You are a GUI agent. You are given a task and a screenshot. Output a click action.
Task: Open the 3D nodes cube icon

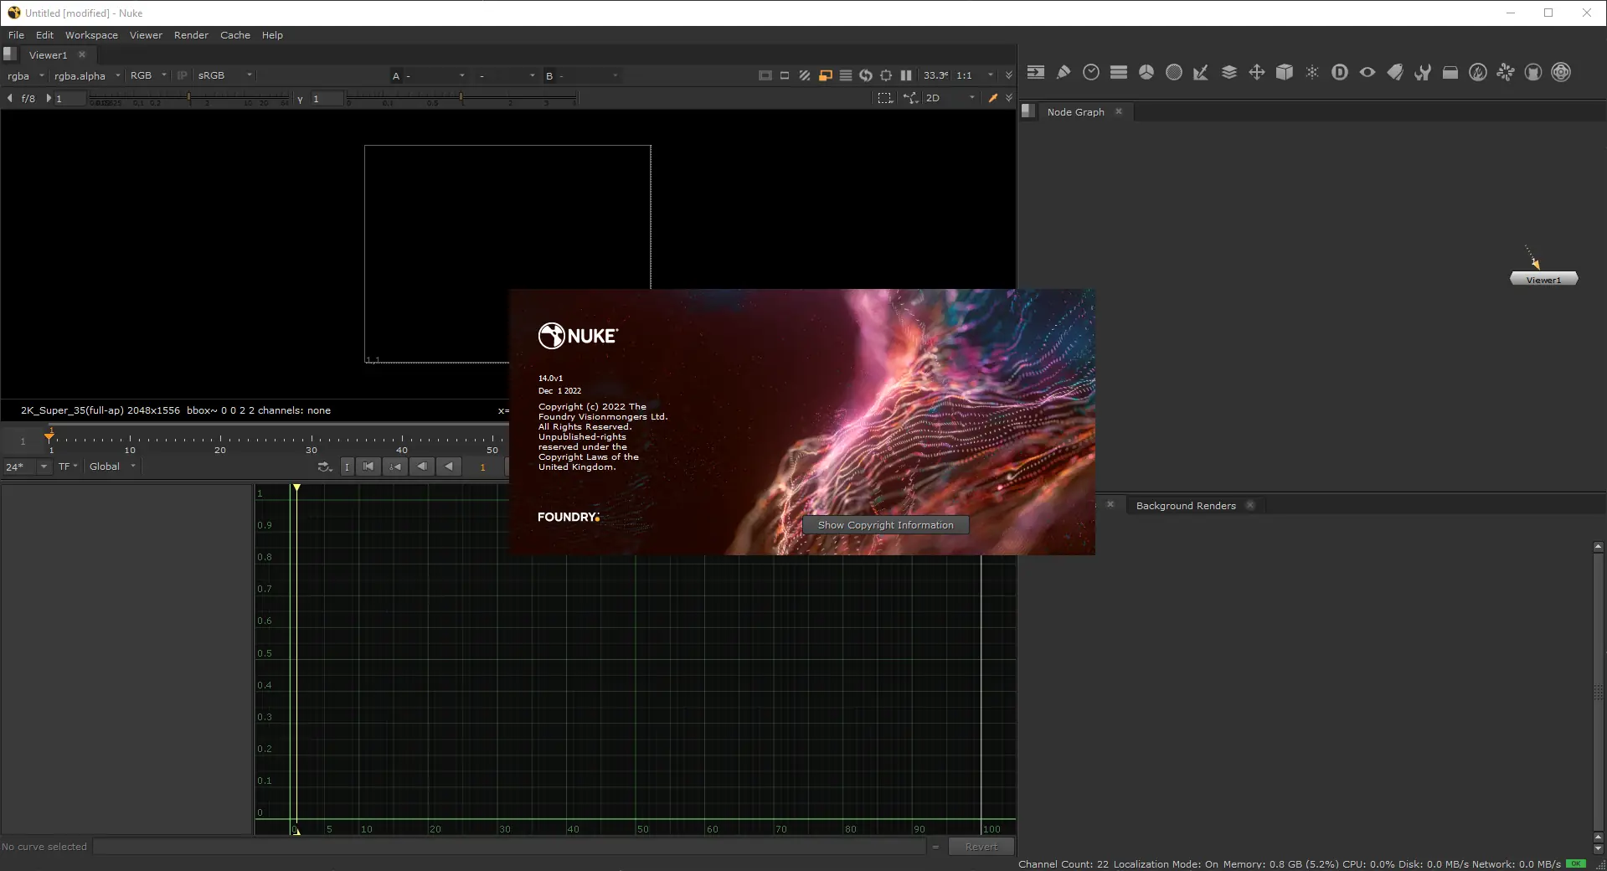(x=1285, y=73)
